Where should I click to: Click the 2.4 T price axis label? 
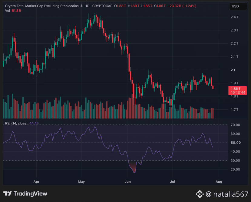tap(234, 17)
